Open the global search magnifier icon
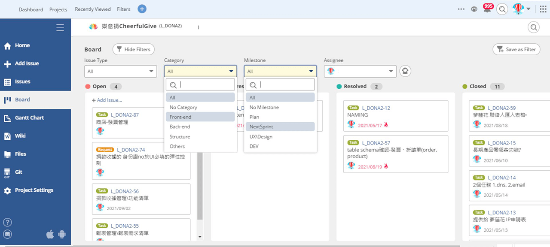Viewport: 550px width, 247px height. 502,9
